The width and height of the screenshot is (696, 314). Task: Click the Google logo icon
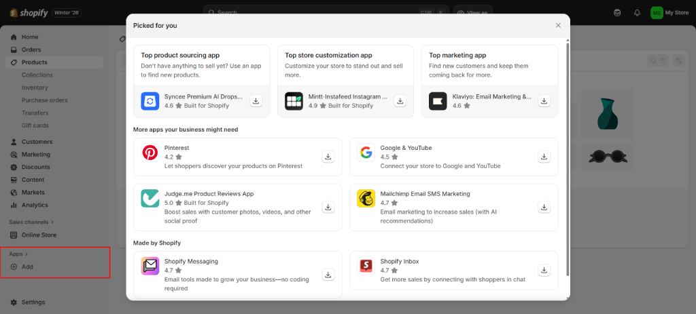point(366,153)
